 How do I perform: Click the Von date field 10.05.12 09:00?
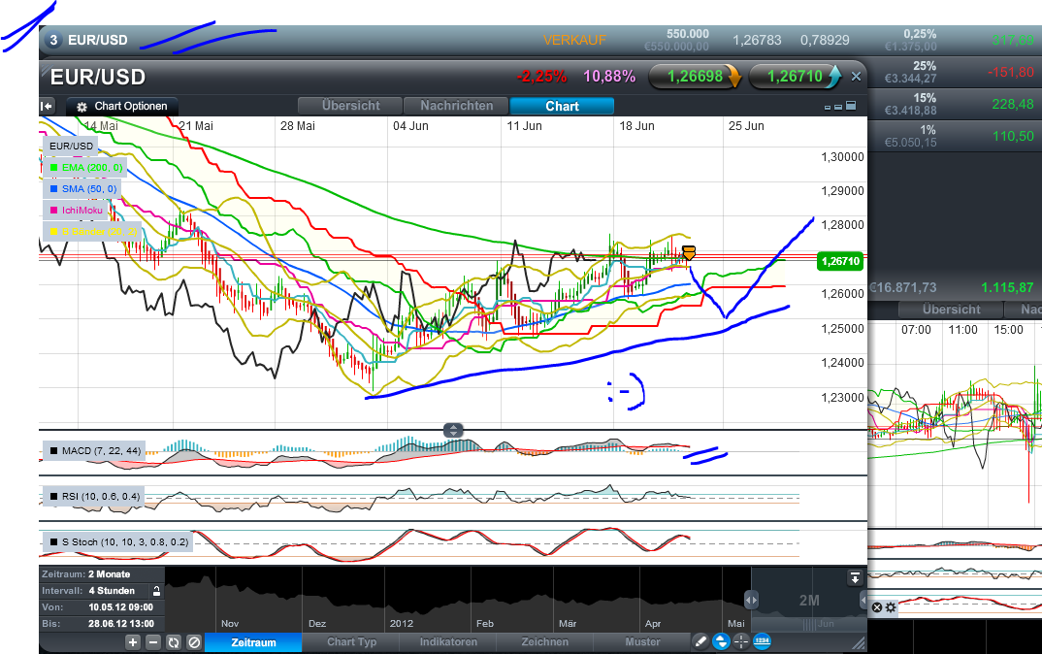pyautogui.click(x=121, y=607)
